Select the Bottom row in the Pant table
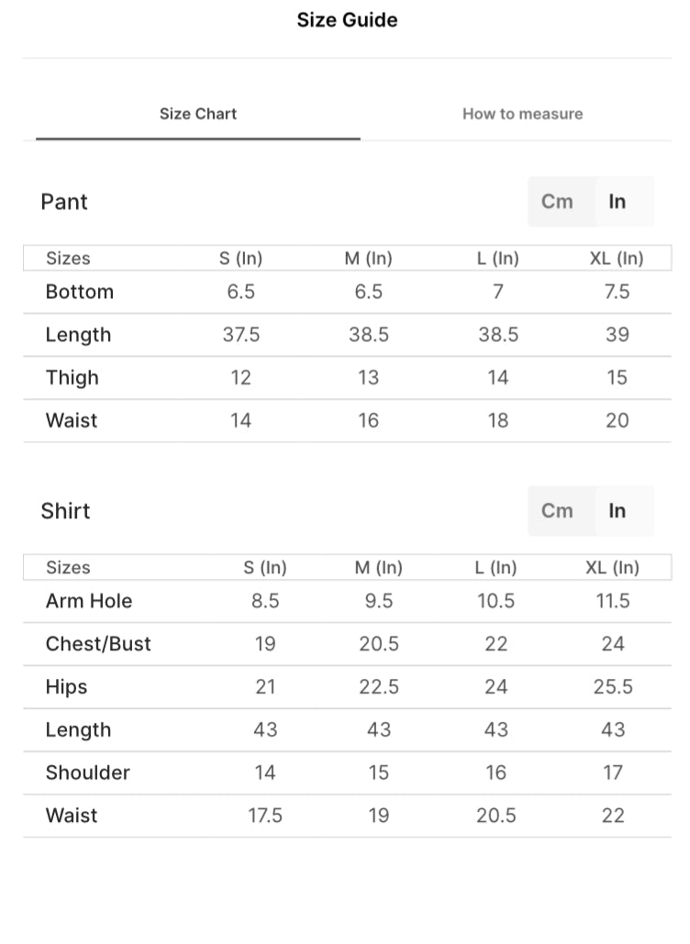Viewport: 690px width, 944px height. pos(80,292)
